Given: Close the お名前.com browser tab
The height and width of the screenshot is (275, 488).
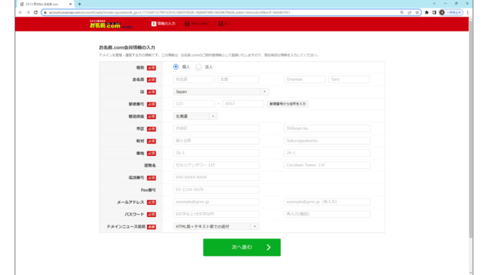Looking at the screenshot, I should click(x=70, y=4).
